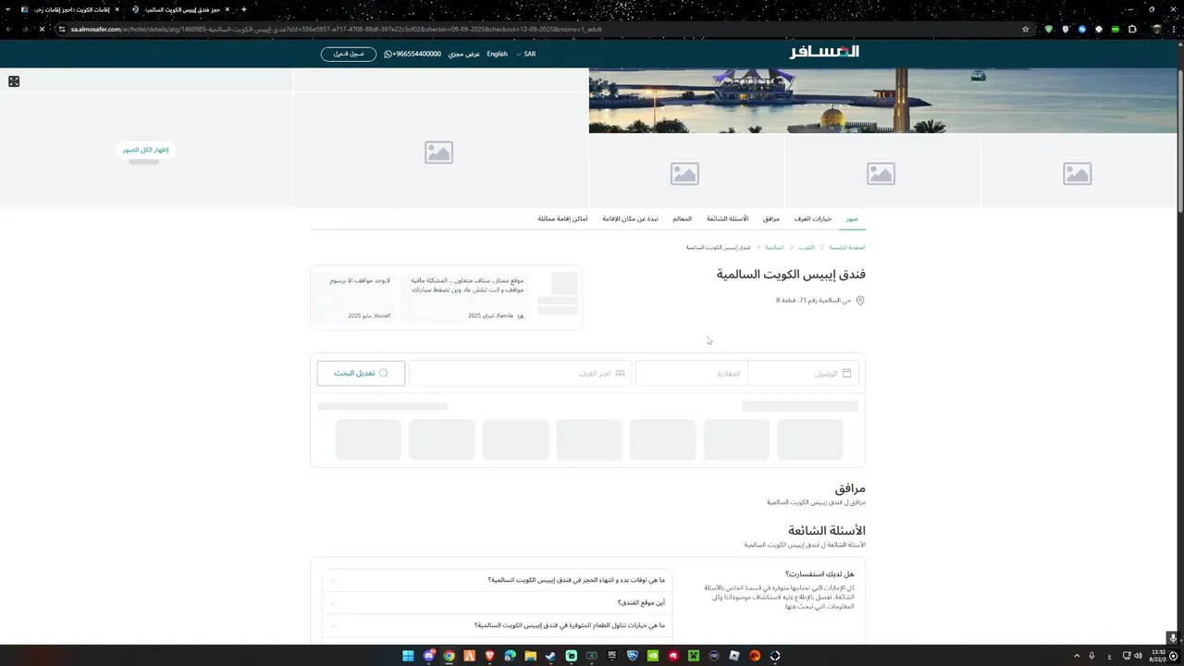The width and height of the screenshot is (1184, 666).
Task: Switch the site language to English
Action: pyautogui.click(x=498, y=54)
